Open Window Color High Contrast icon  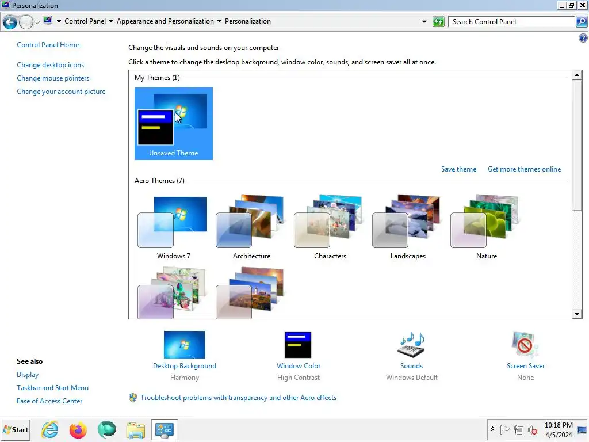(x=298, y=345)
